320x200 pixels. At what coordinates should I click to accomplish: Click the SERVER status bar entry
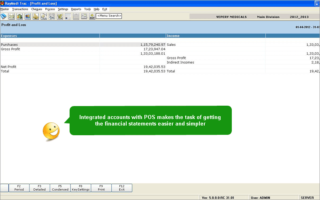pos(307,198)
